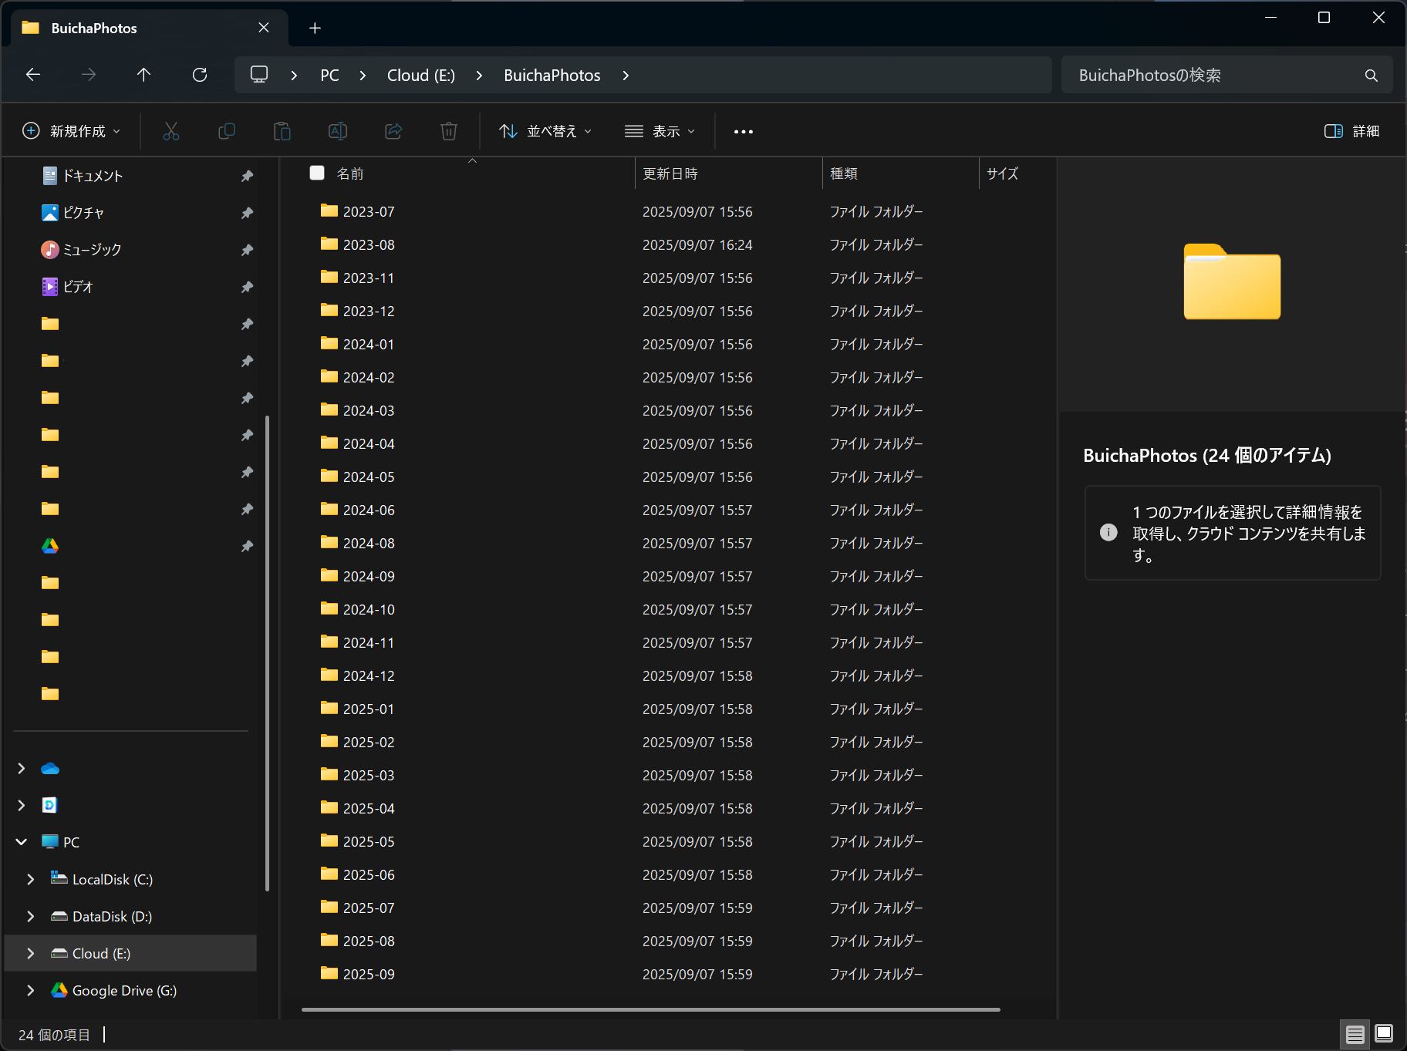Open the more options ellipsis menu
Viewport: 1407px width, 1051px height.
pyautogui.click(x=744, y=131)
